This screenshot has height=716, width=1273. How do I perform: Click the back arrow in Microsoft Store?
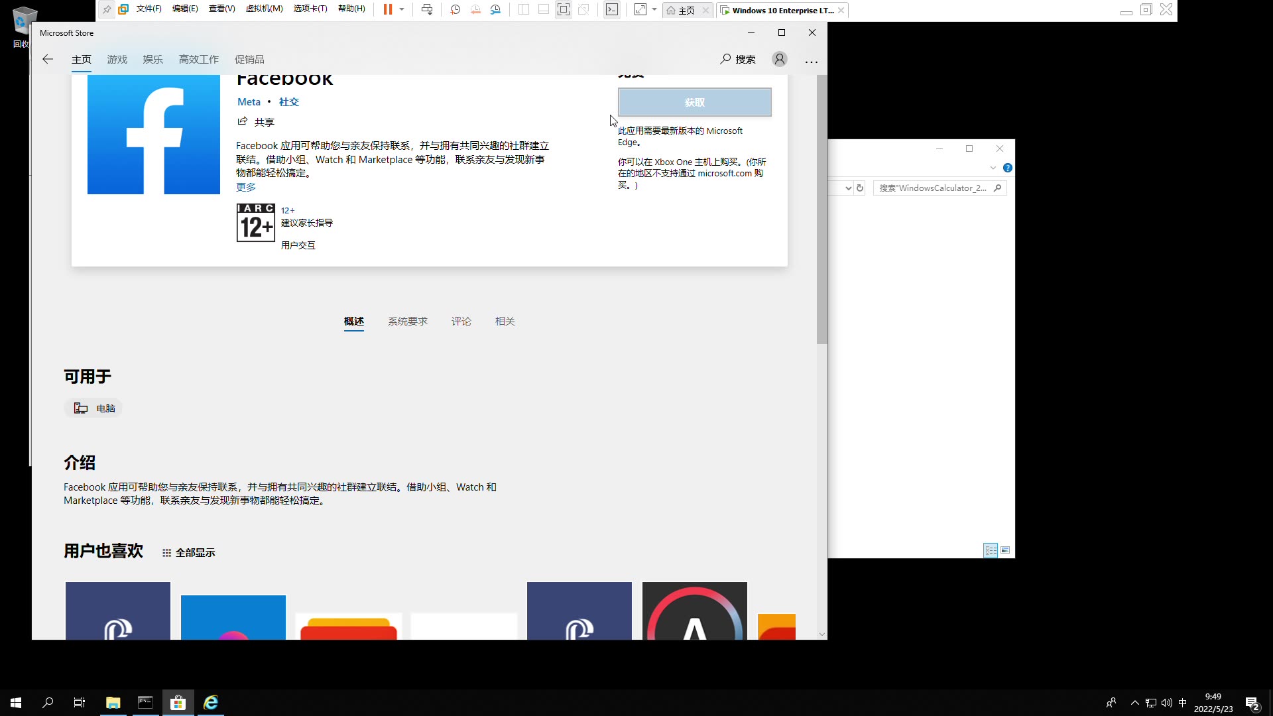click(47, 59)
